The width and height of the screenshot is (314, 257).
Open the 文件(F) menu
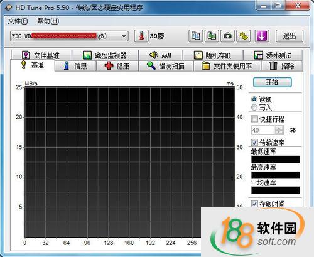18,21
